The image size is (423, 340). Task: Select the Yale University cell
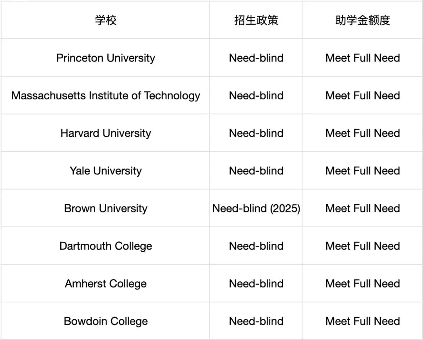click(x=106, y=171)
